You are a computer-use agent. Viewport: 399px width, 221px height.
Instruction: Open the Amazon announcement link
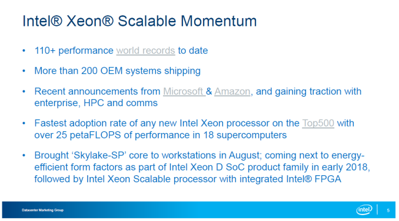(x=232, y=91)
